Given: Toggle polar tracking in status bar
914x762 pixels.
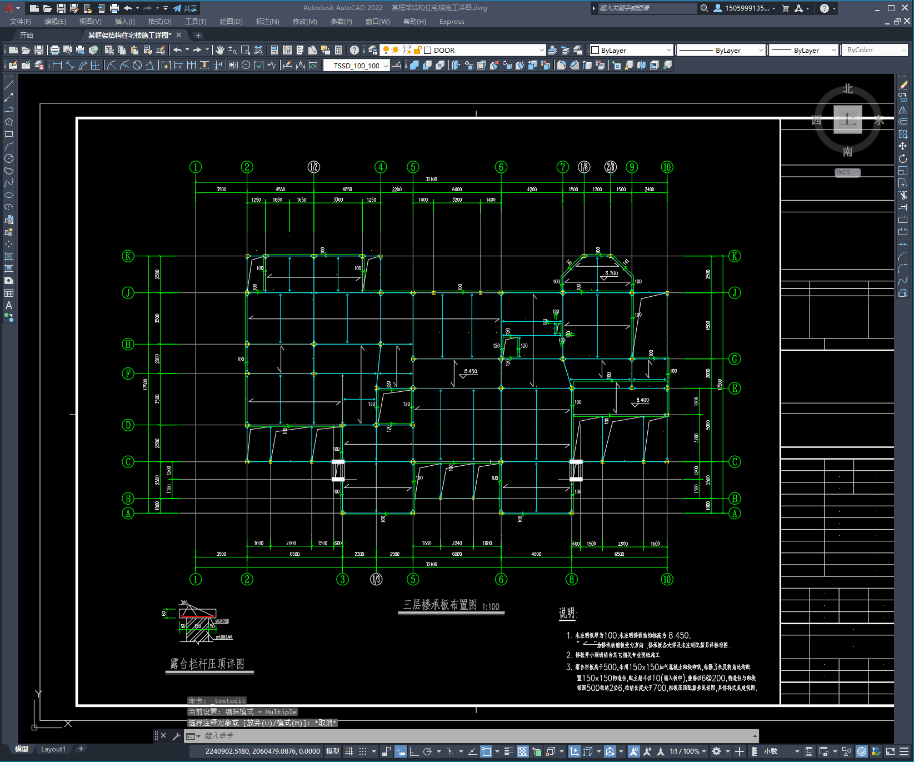Looking at the screenshot, I should tap(427, 751).
